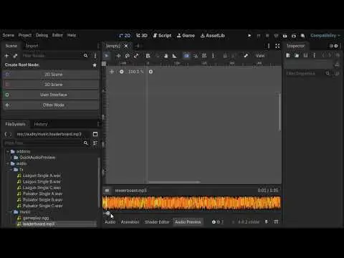Open the Audio Preview bottom panel
The image size is (344, 258).
tap(188, 222)
